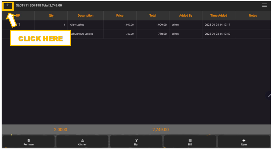272x150 pixels.
Task: Click the SLOT#11 SO#198 order title
Action: tap(39, 6)
